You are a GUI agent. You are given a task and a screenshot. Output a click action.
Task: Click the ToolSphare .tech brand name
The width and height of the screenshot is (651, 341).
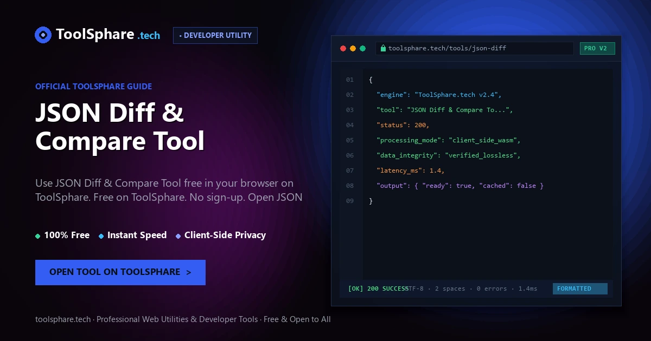(x=108, y=35)
